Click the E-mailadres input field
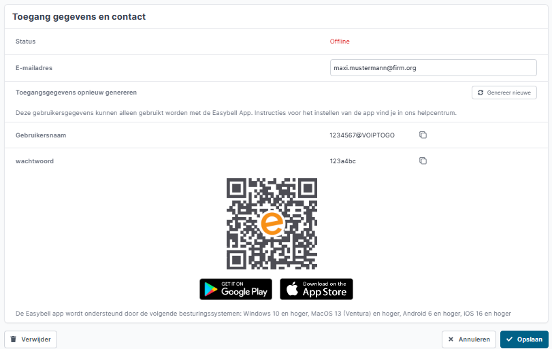552x349 pixels. point(434,68)
